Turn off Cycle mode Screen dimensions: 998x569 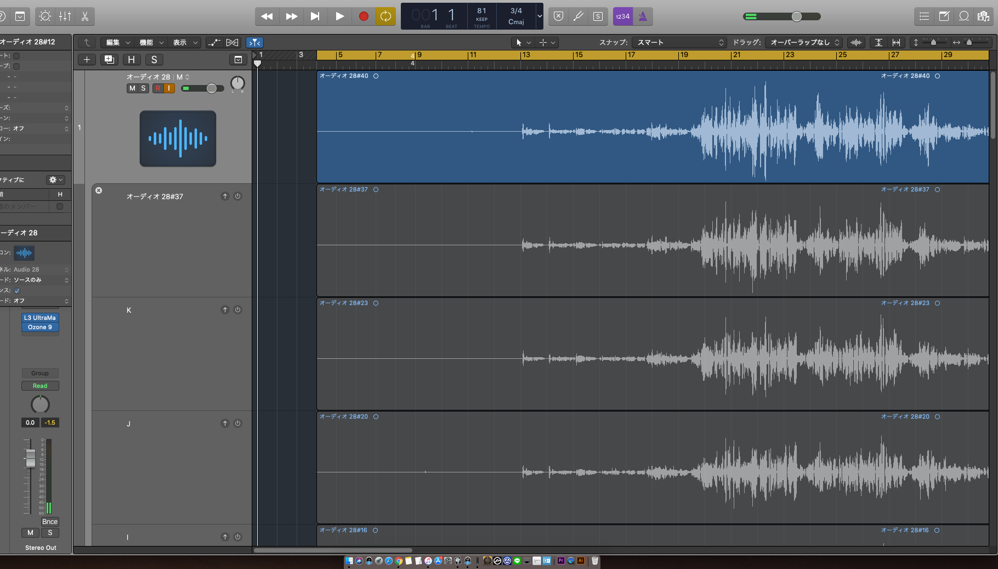tap(385, 16)
